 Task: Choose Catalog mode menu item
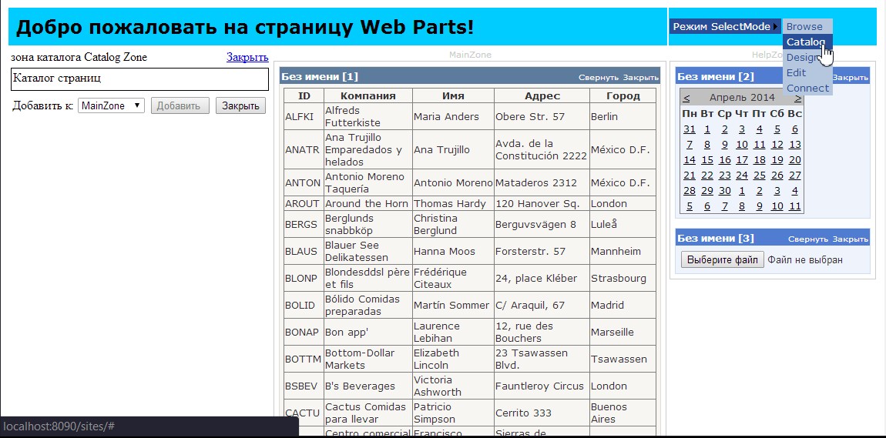807,42
